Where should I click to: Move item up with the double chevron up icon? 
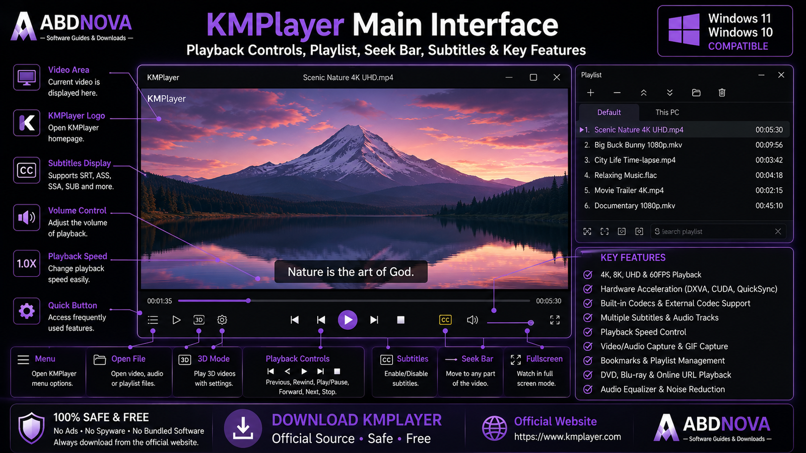(x=643, y=93)
